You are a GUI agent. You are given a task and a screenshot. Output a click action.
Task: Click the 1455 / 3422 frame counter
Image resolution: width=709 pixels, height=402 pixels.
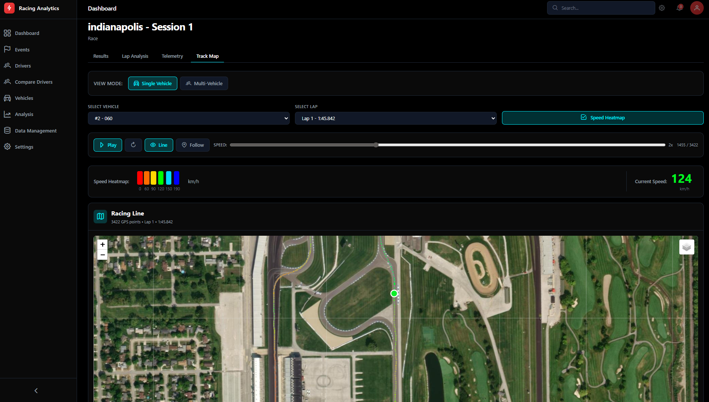click(688, 145)
